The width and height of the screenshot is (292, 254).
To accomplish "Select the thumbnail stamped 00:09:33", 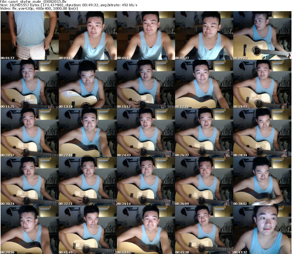I will click(262, 35).
